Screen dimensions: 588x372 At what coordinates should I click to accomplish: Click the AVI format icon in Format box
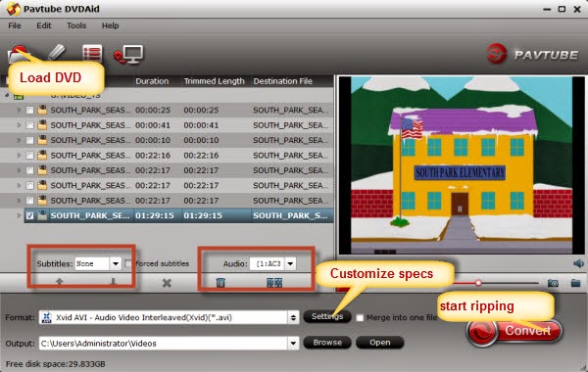(46, 318)
